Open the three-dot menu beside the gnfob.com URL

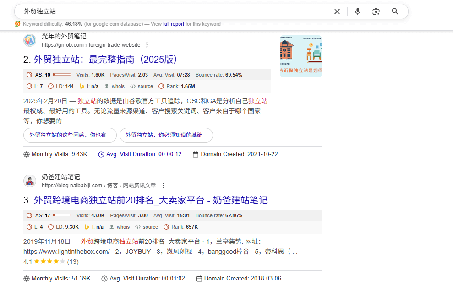click(x=147, y=45)
